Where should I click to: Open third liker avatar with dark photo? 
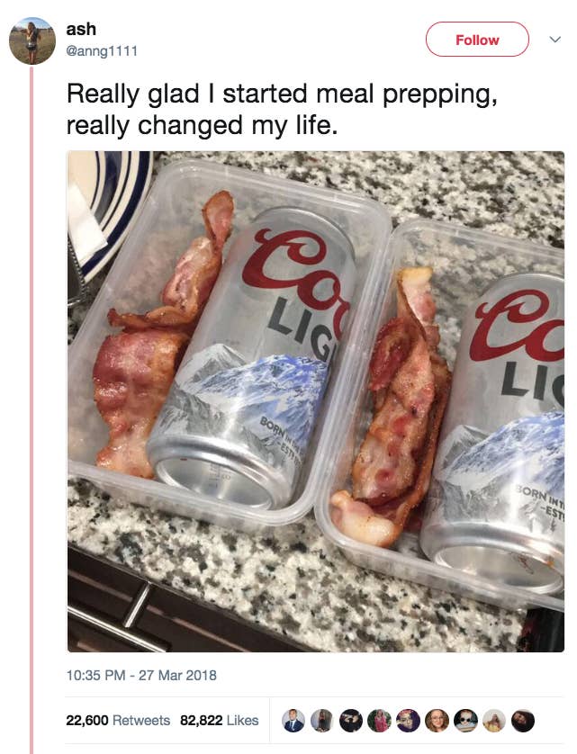[x=351, y=721]
